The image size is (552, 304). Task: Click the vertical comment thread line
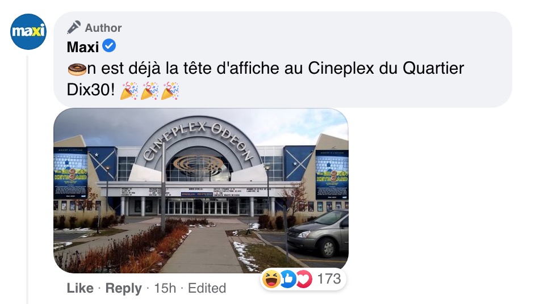pyautogui.click(x=27, y=179)
